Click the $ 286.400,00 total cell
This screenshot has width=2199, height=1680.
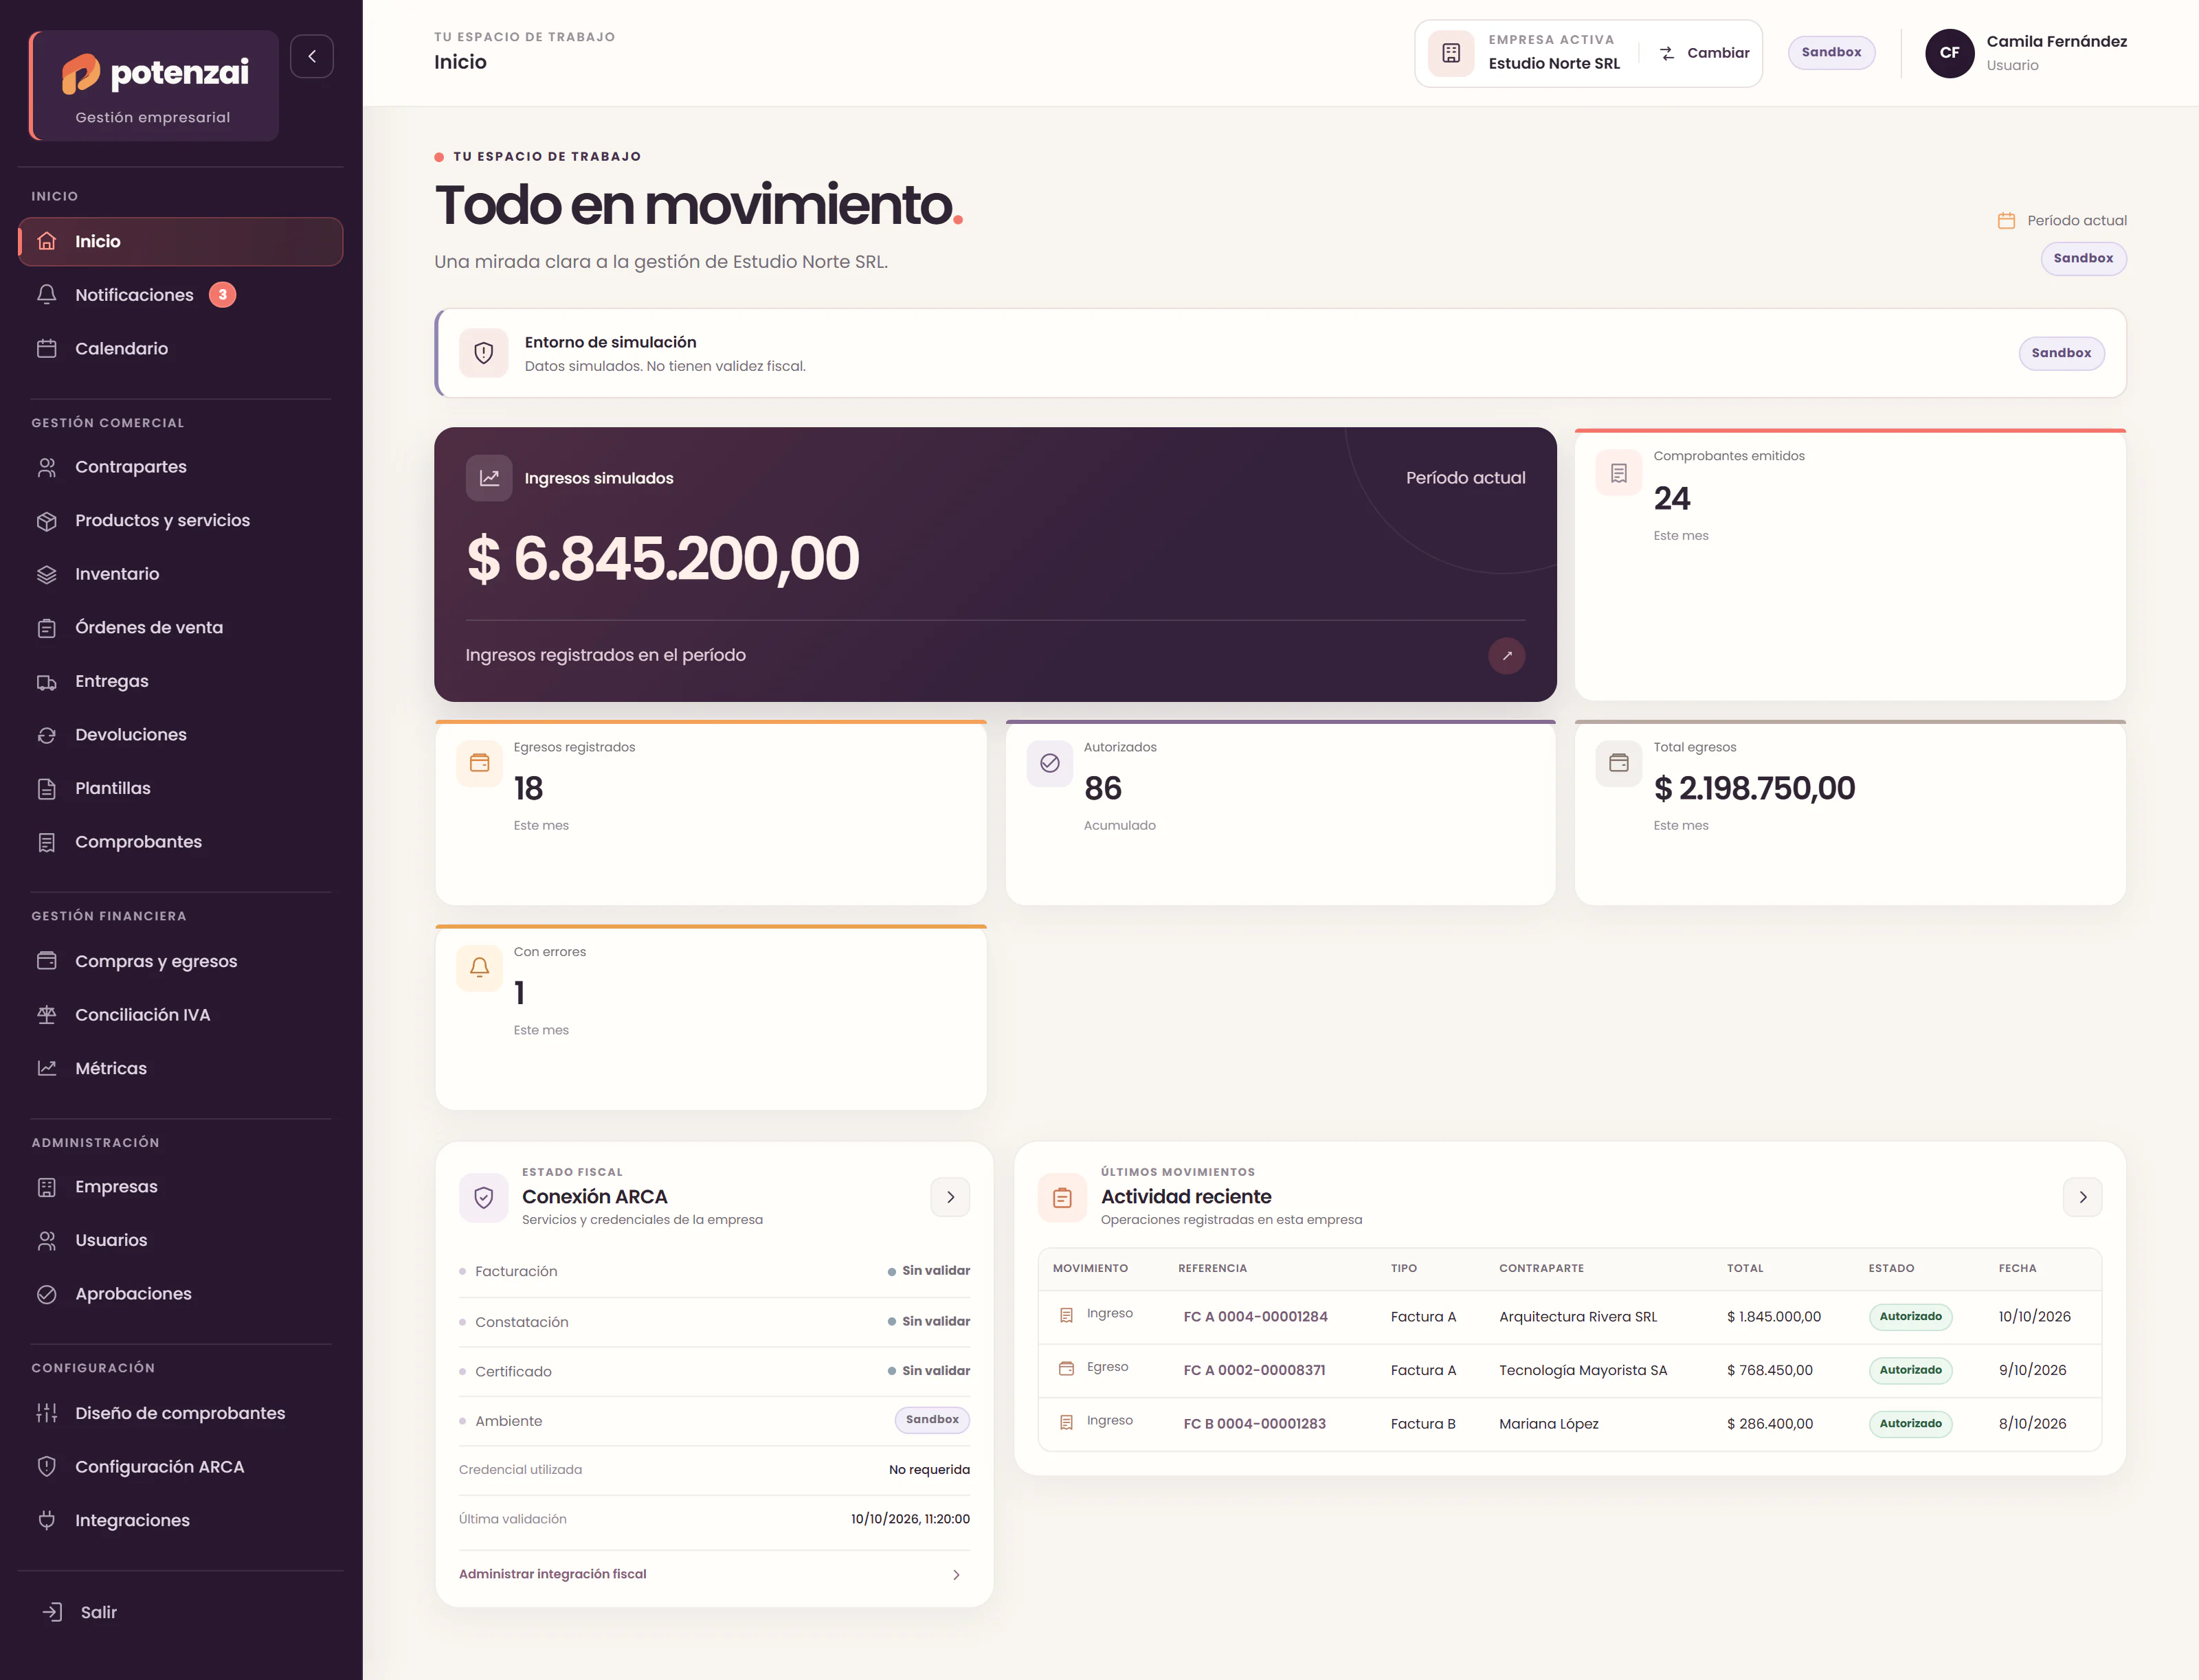pos(1770,1424)
